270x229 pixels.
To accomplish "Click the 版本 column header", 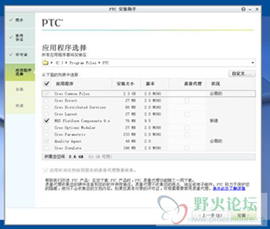I will pyautogui.click(x=150, y=84).
